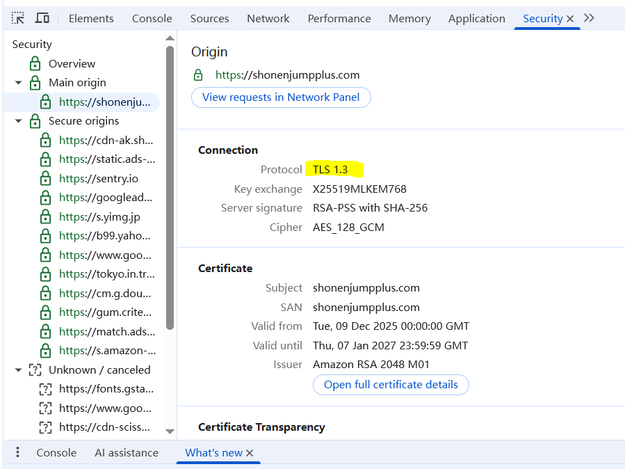
Task: Click the highlighted TLS 1.3 protocol value
Action: tap(330, 170)
